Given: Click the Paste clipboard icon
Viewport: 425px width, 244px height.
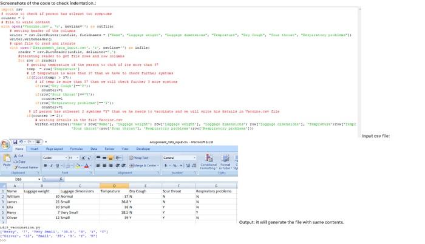Looking at the screenshot, I should coord(7,158).
